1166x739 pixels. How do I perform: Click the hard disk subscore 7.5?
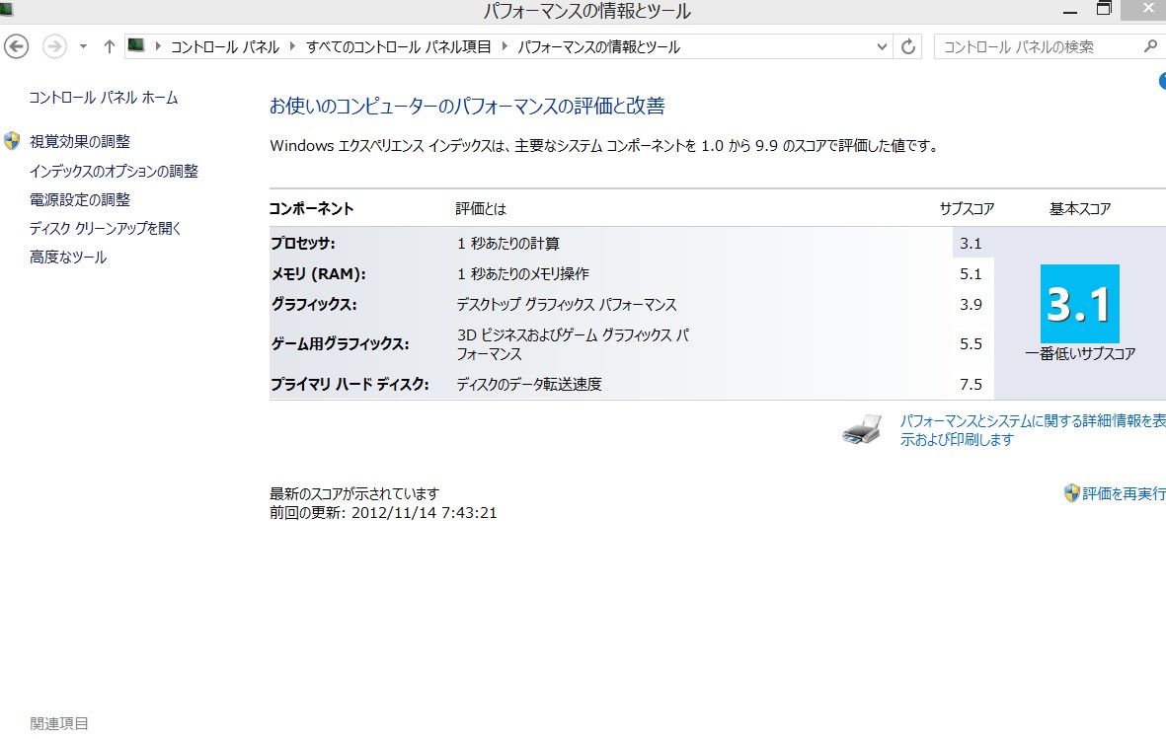click(x=971, y=385)
